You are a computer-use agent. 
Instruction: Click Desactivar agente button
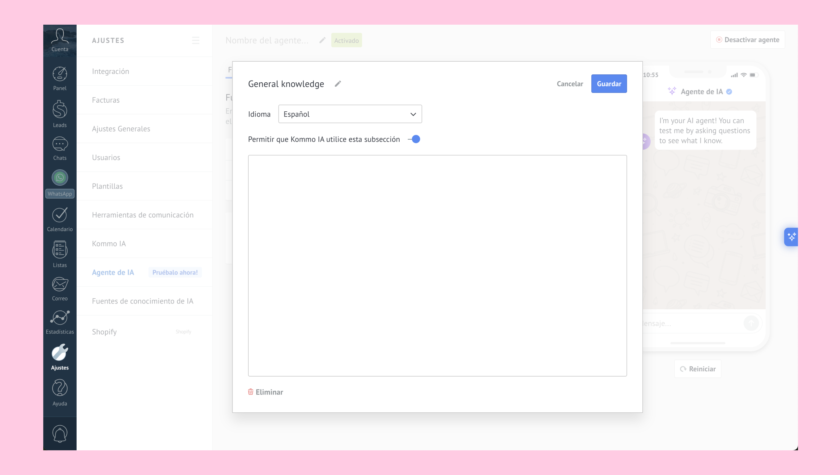(x=748, y=39)
